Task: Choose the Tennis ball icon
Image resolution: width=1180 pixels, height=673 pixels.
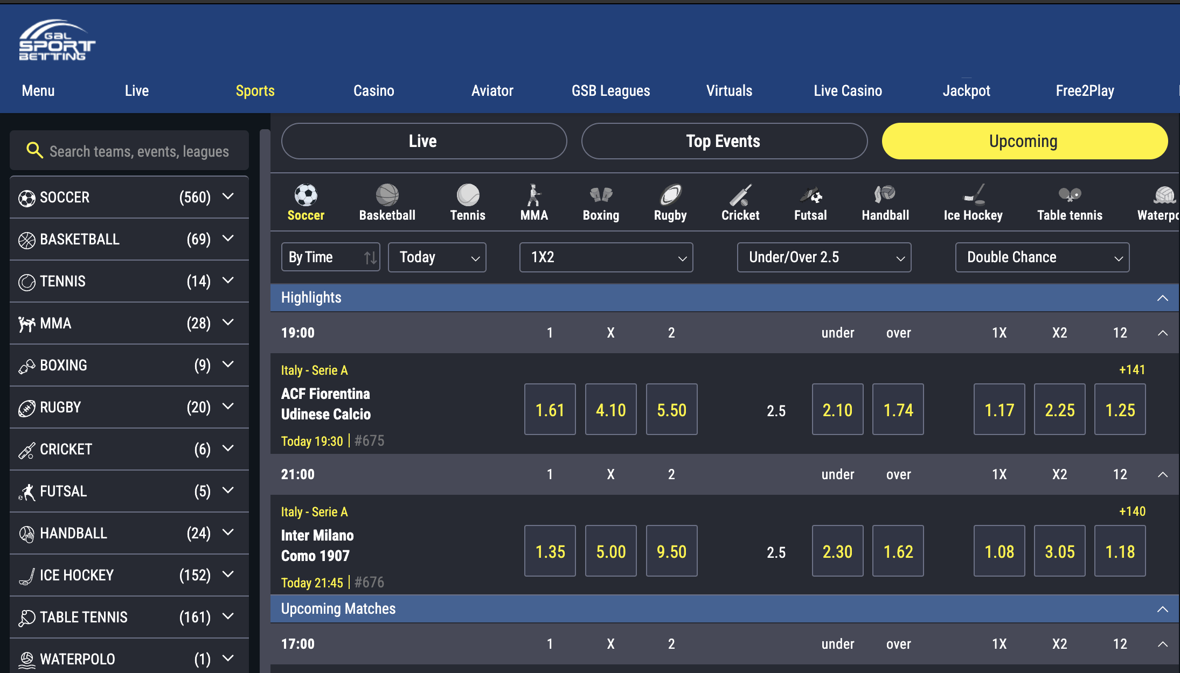Action: [468, 196]
